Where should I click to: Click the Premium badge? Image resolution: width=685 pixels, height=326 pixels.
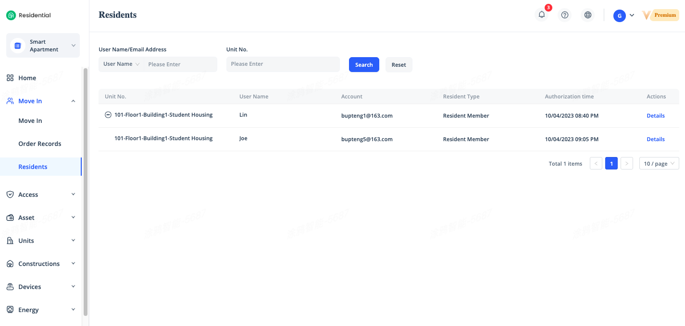click(661, 15)
